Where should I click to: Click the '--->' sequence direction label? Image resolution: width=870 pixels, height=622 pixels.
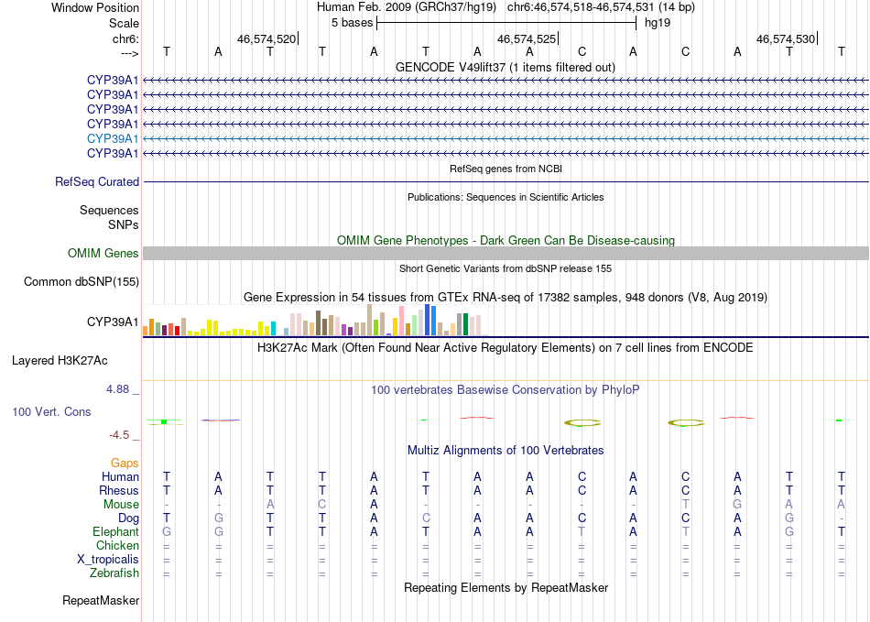coord(130,53)
